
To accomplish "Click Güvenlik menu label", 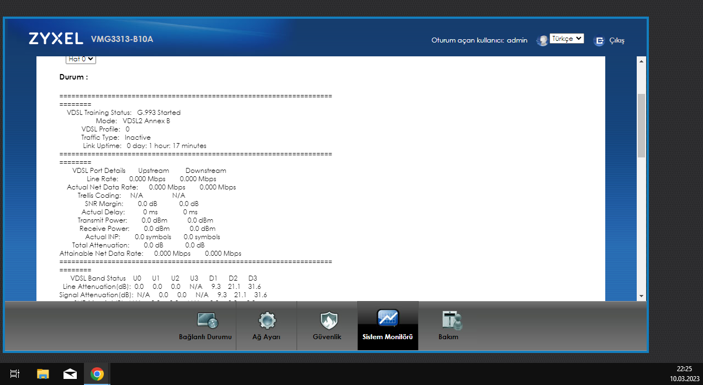I will pyautogui.click(x=327, y=337).
